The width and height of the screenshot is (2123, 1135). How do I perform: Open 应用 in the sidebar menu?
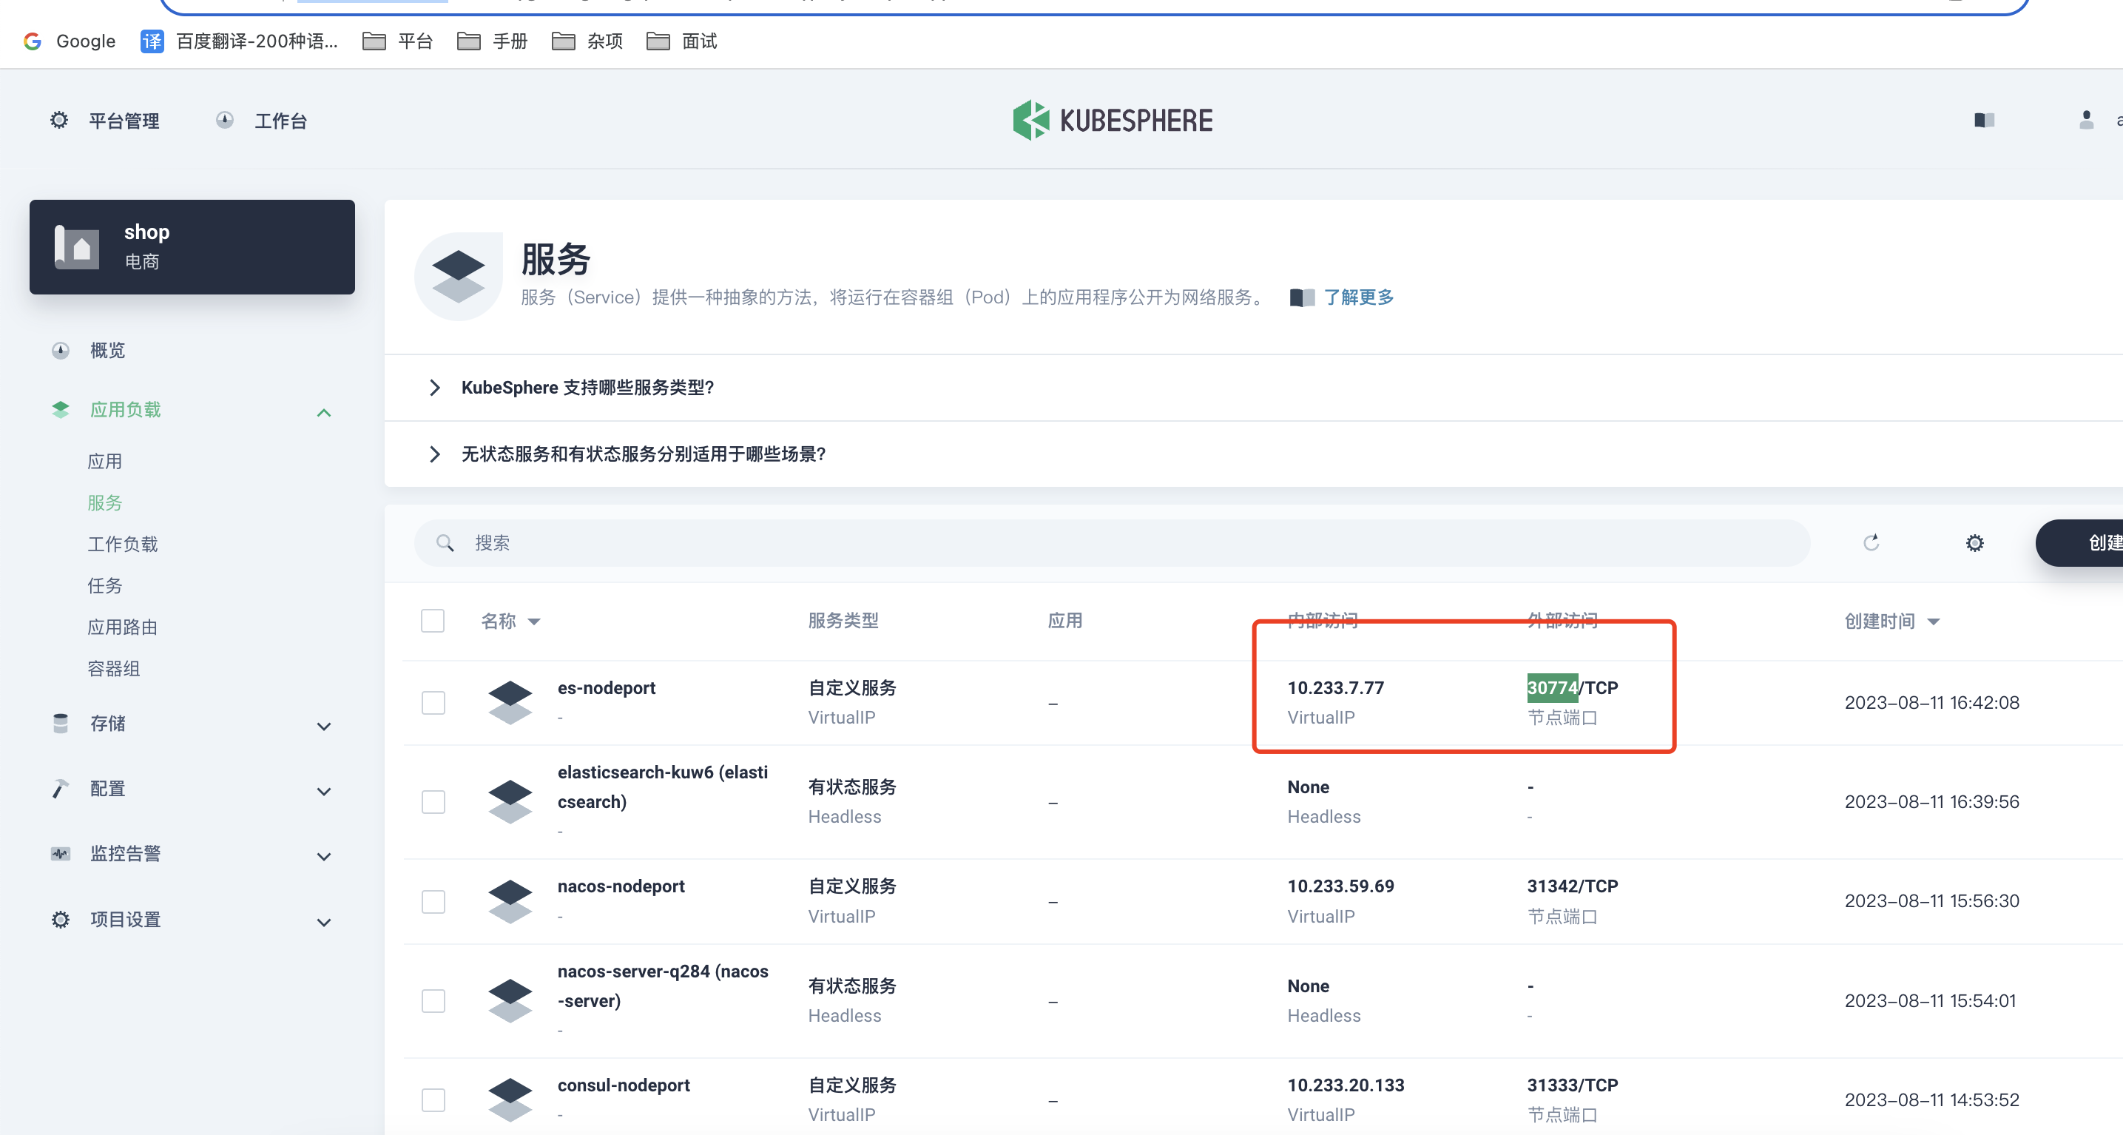point(104,461)
